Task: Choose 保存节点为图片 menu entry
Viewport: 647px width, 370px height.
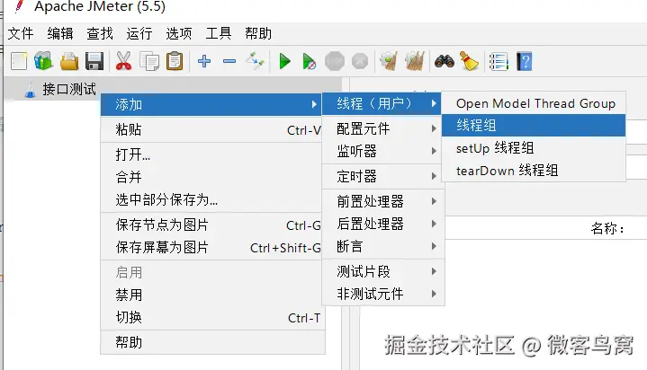Action: [x=211, y=225]
